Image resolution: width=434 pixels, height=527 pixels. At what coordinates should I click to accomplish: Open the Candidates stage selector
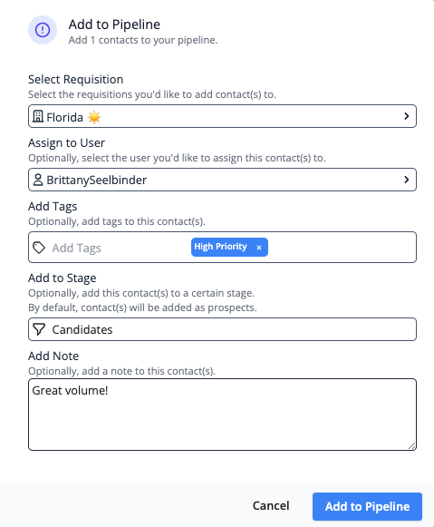(x=222, y=329)
